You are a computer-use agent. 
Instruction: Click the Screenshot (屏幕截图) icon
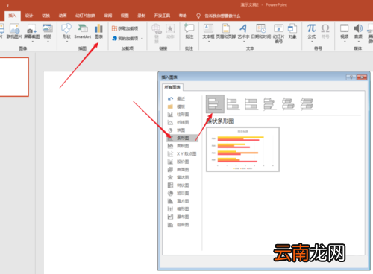[31, 29]
